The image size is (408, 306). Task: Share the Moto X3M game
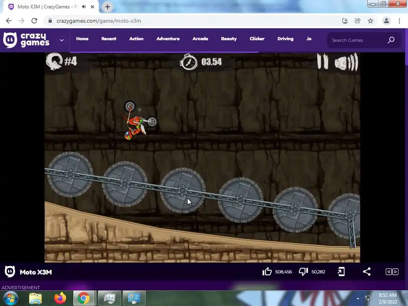click(x=367, y=272)
